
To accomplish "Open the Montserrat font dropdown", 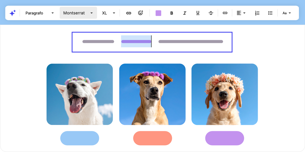I will [78, 13].
